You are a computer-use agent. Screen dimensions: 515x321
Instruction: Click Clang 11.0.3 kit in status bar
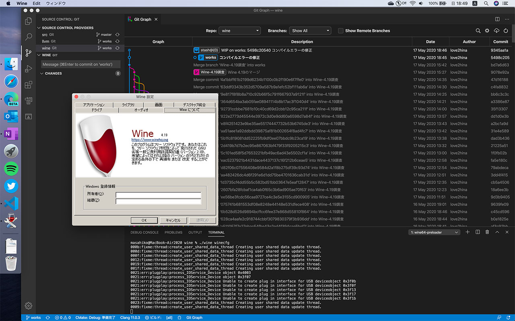click(130, 318)
